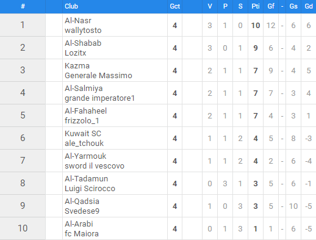The image size is (316, 240).
Task: Click the Pti column header
Action: click(256, 6)
